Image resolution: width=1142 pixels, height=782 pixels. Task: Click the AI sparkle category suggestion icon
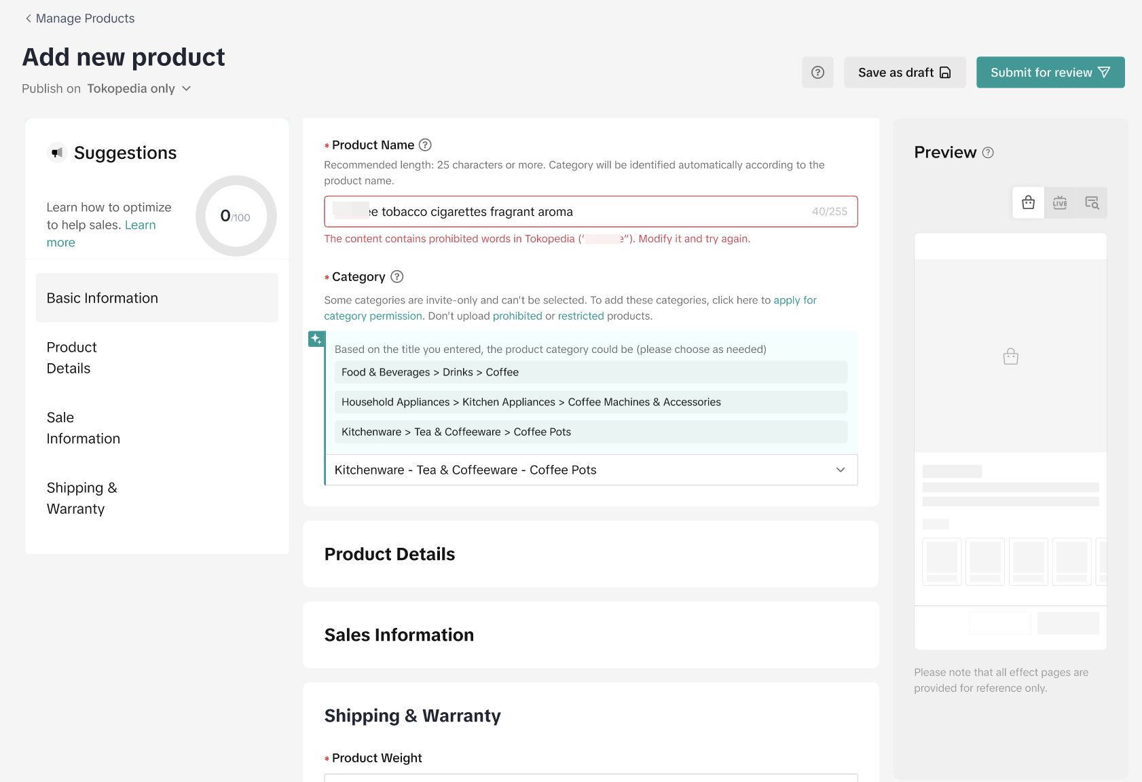tap(316, 339)
